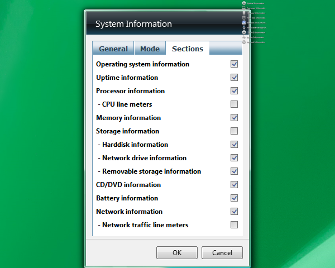Enable the Storage information checkbox

[x=234, y=131]
